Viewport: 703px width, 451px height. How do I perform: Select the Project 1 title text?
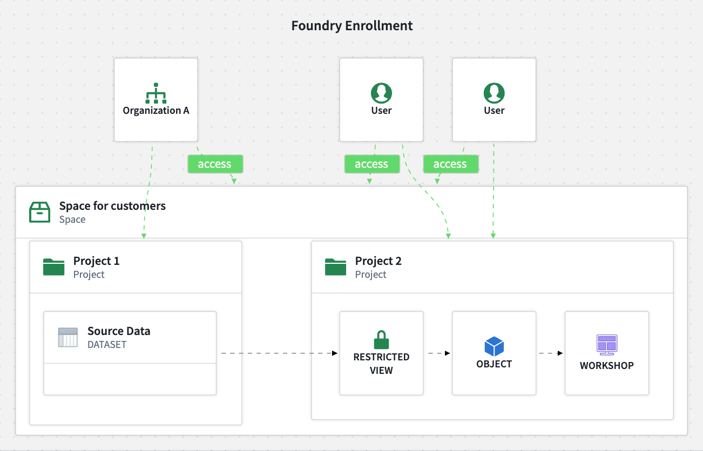(x=96, y=261)
